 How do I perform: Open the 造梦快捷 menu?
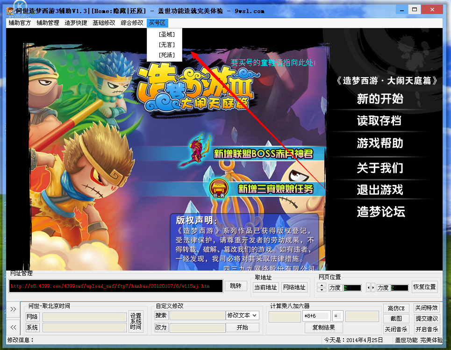click(x=76, y=23)
